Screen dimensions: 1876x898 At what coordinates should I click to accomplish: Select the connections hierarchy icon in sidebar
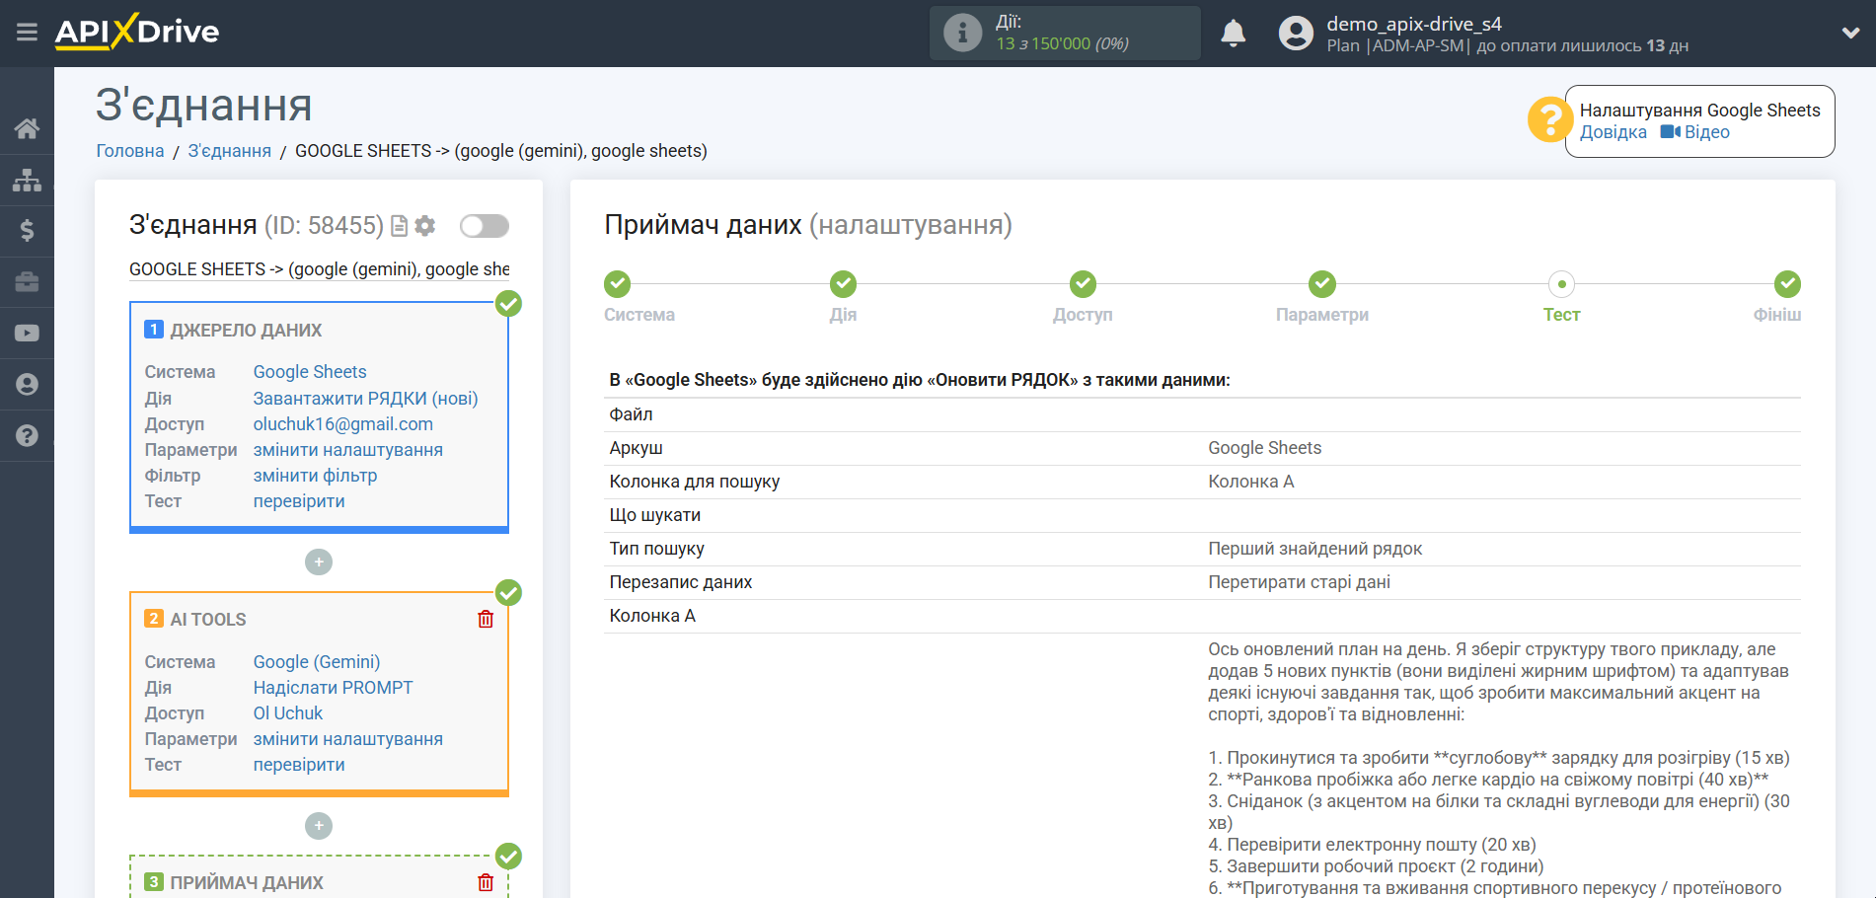click(27, 180)
